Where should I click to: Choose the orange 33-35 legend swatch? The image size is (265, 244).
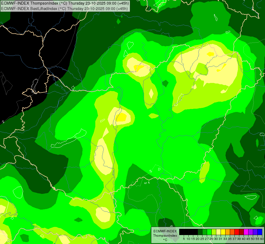pyautogui.click(x=228, y=232)
